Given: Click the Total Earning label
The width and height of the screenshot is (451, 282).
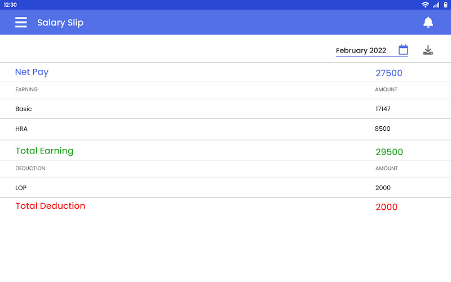Looking at the screenshot, I should 44,151.
